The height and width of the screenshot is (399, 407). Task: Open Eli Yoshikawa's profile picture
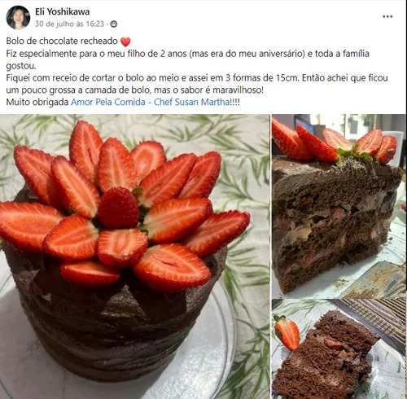coord(18,17)
